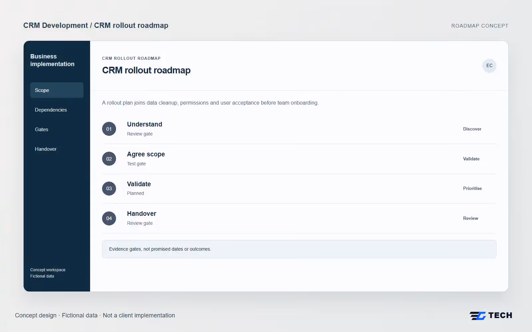The height and width of the screenshot is (332, 532).
Task: Click the large 'CRM rollout roadmap' heading
Action: click(146, 70)
